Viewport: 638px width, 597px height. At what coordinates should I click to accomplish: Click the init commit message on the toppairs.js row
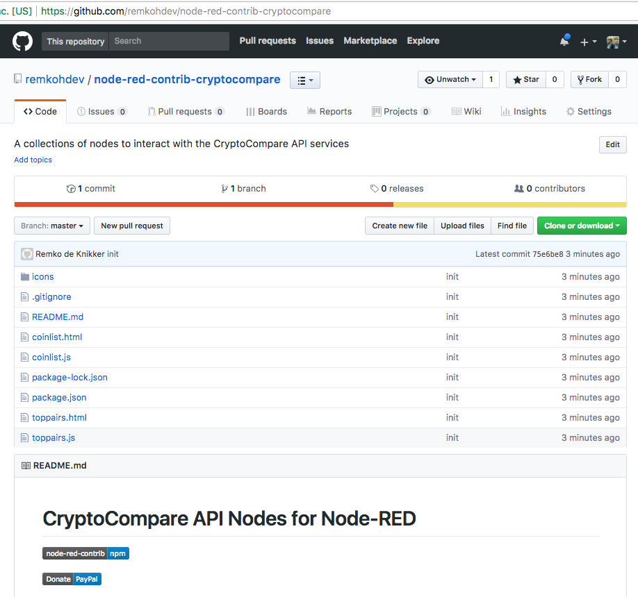452,438
